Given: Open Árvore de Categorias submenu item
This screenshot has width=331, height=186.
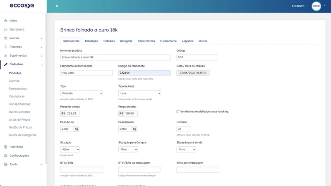Looking at the screenshot, I should coord(23,135).
